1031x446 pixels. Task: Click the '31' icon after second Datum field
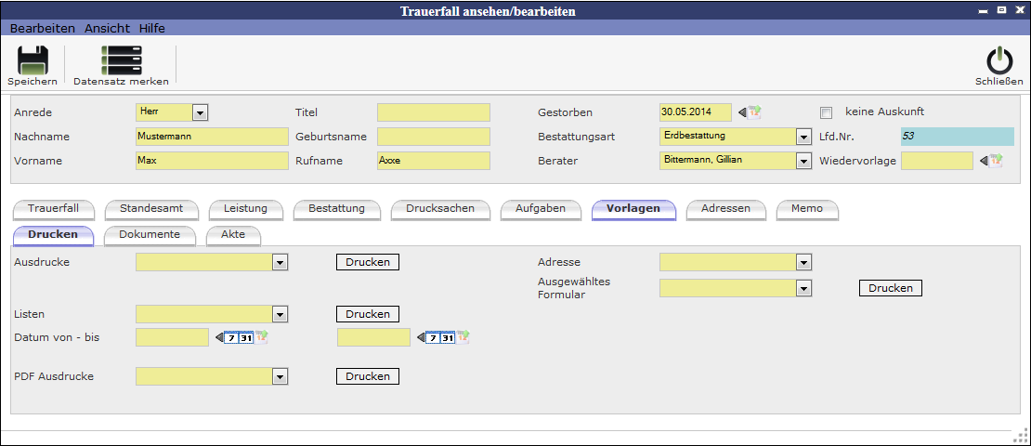448,337
